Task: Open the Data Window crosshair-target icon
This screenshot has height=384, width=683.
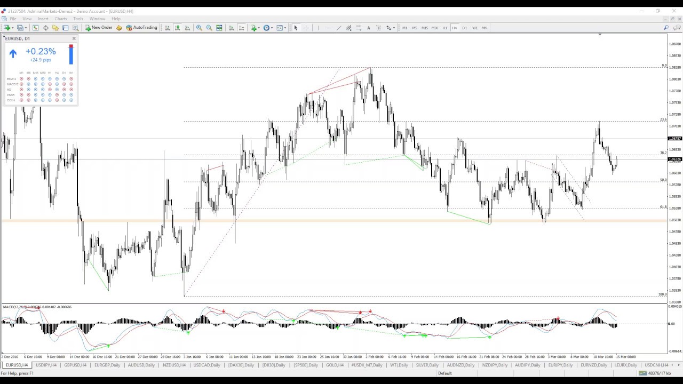Action: [x=45, y=28]
